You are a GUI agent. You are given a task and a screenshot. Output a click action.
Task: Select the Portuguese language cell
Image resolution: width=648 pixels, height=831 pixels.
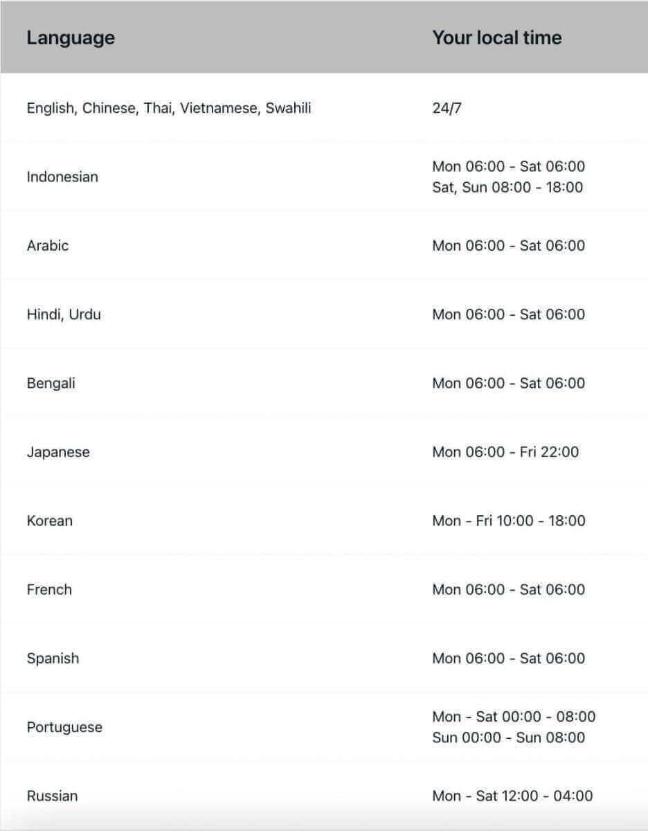(64, 727)
